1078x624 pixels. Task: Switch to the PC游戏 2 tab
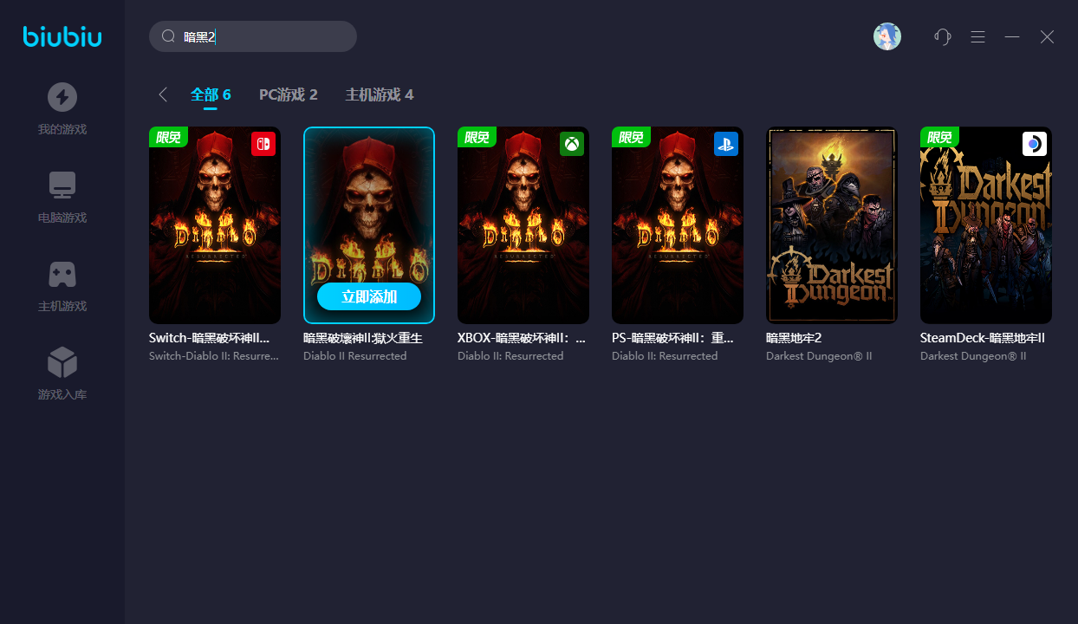click(288, 94)
